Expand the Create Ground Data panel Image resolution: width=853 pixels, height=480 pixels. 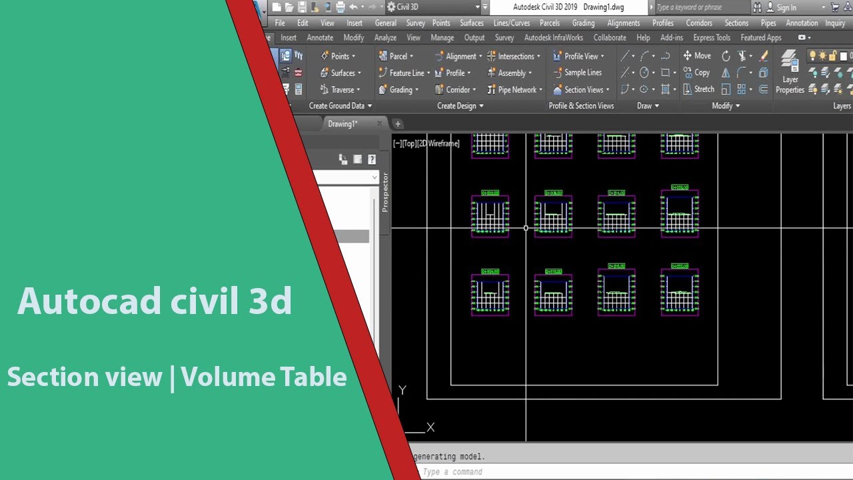341,105
